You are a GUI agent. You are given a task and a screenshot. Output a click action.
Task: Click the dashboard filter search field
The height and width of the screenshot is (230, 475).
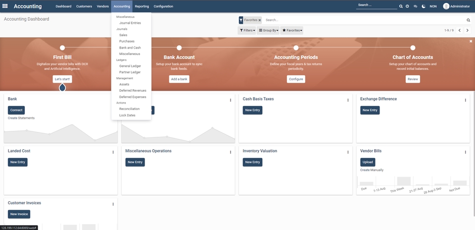(x=365, y=20)
